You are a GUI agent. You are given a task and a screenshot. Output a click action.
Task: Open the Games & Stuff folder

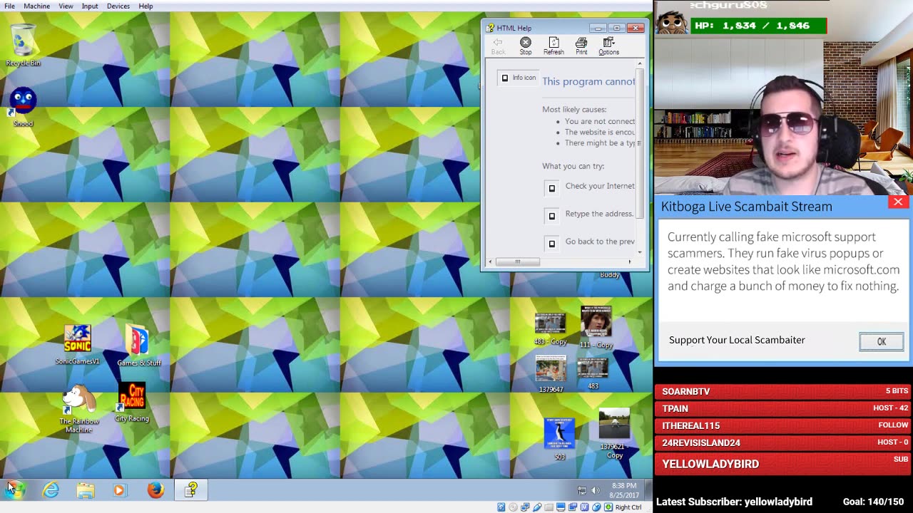[138, 346]
